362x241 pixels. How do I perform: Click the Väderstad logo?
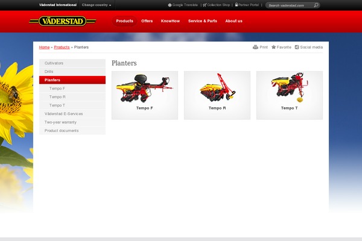63,21
